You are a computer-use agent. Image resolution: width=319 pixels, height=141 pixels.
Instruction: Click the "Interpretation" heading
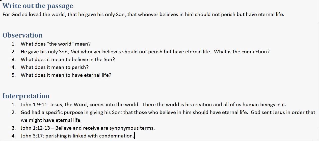[x=26, y=96]
